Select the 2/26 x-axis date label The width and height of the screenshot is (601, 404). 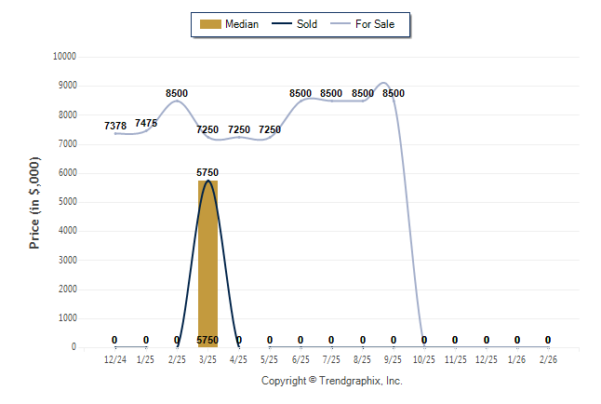pos(548,358)
